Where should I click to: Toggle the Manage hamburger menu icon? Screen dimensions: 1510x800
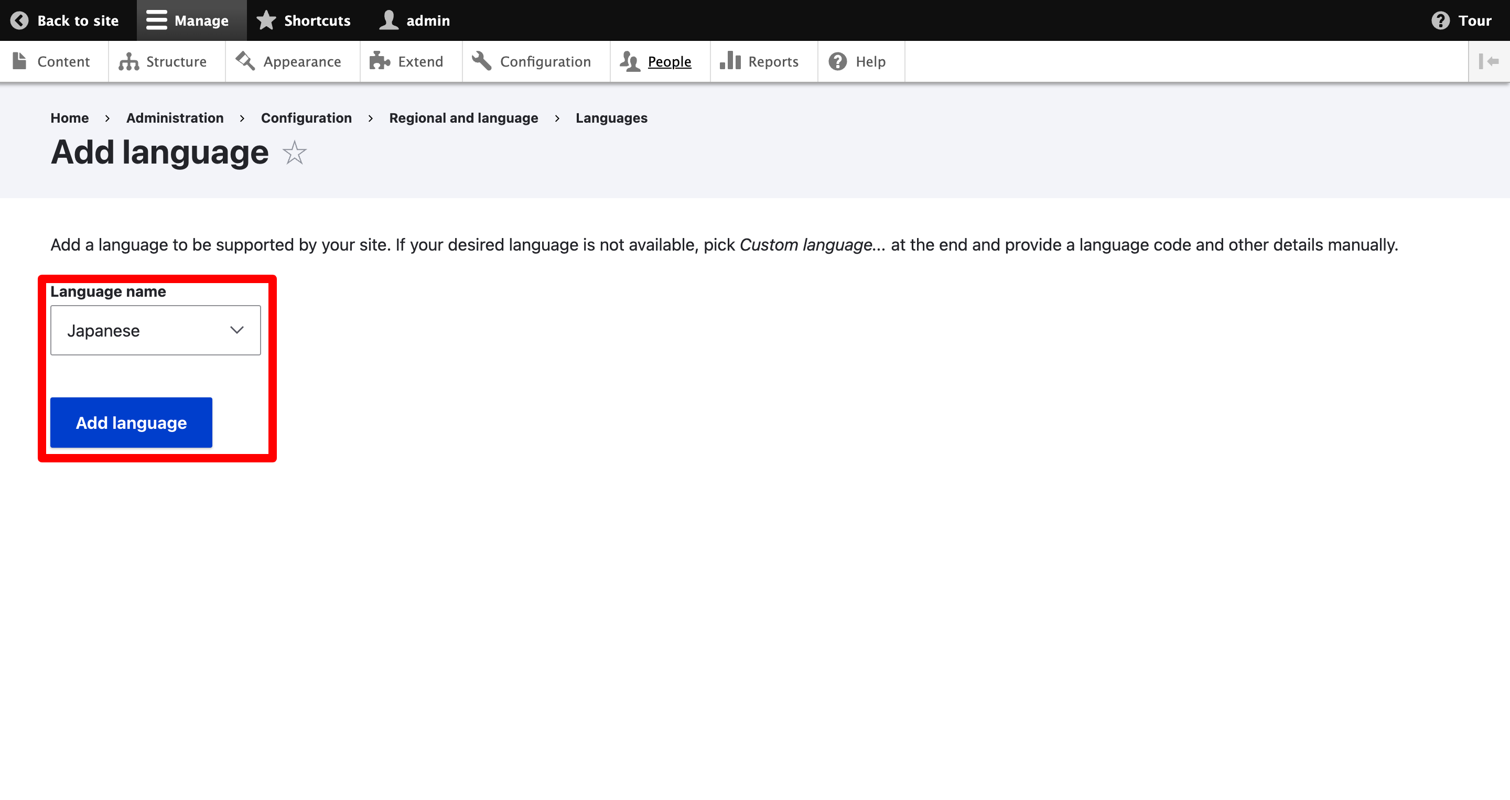157,20
